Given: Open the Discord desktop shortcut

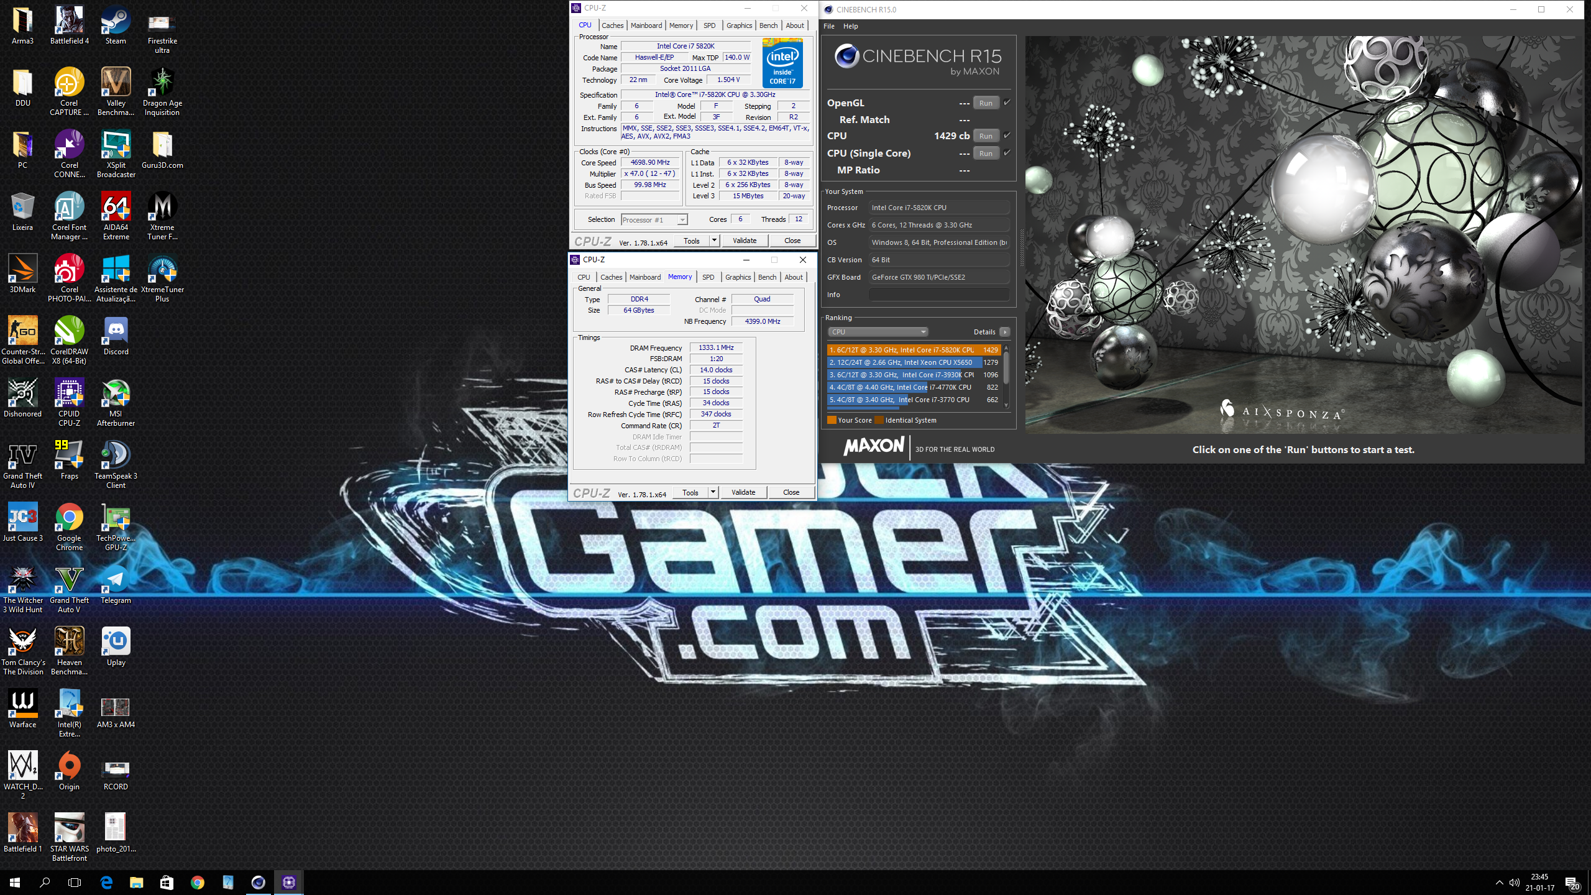Looking at the screenshot, I should coord(116,336).
